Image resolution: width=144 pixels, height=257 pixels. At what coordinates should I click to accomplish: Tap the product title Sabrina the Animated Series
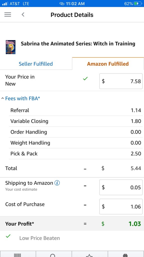[78, 44]
